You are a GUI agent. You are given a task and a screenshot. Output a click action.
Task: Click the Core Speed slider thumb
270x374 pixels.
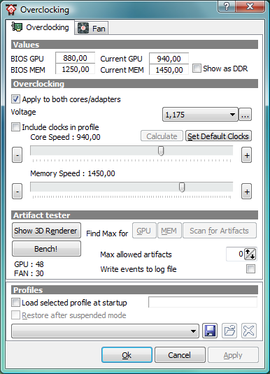(161, 151)
